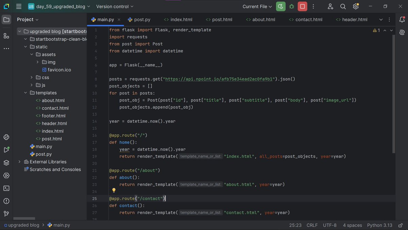Switch to the header.html editor tab
408x230 pixels.
(352, 19)
